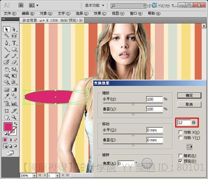
Task: Select the Pencil tool
Action: pyautogui.click(x=14, y=56)
